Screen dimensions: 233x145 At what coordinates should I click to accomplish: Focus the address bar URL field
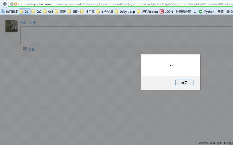click(125, 4)
